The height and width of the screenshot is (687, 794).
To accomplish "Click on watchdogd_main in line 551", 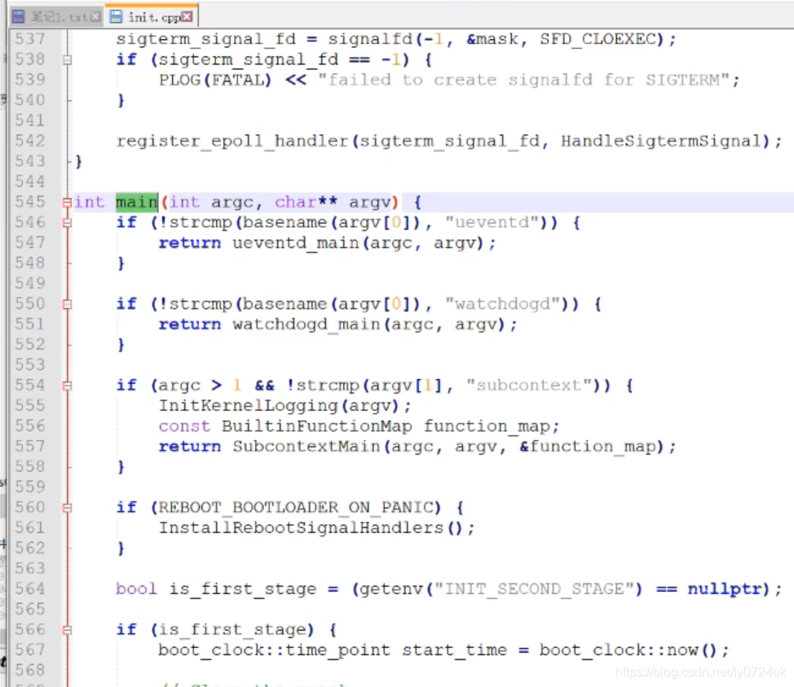I will click(x=307, y=324).
